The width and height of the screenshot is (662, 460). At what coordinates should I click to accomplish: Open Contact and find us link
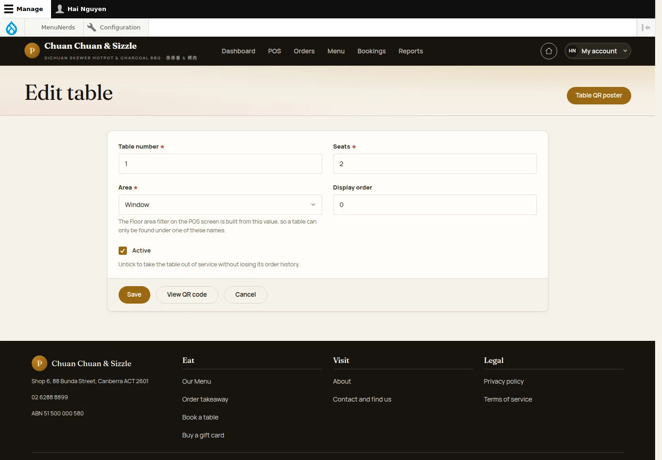click(362, 399)
